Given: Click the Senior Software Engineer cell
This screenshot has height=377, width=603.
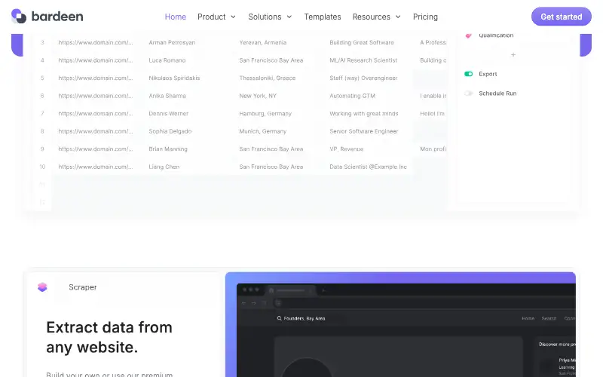Looking at the screenshot, I should (363, 131).
